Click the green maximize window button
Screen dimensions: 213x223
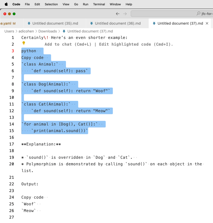[14, 14]
